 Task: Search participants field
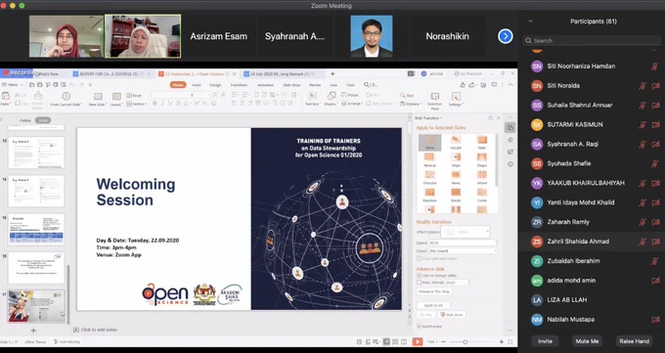click(x=592, y=41)
